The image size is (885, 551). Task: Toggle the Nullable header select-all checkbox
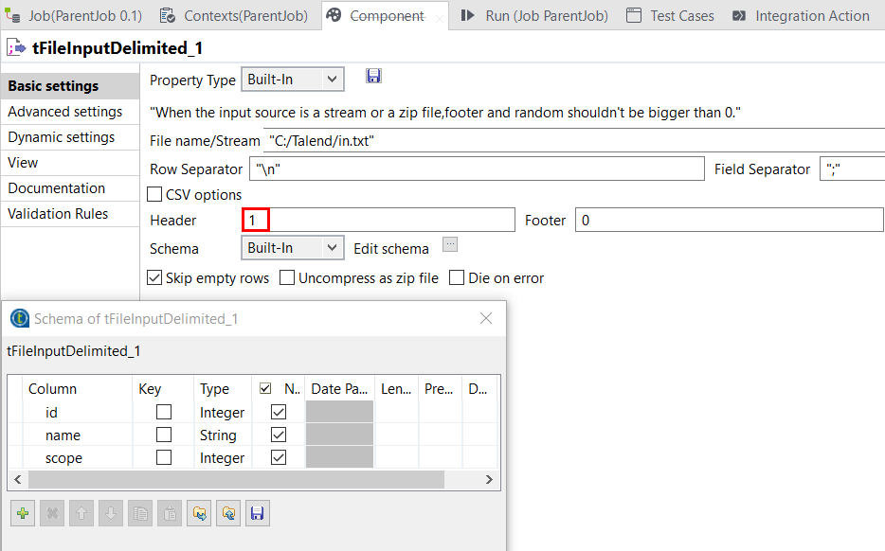265,388
